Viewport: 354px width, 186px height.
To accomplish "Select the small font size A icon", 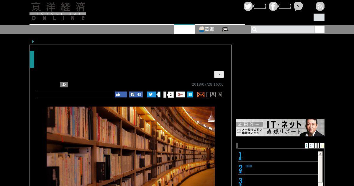I will tap(220, 94).
